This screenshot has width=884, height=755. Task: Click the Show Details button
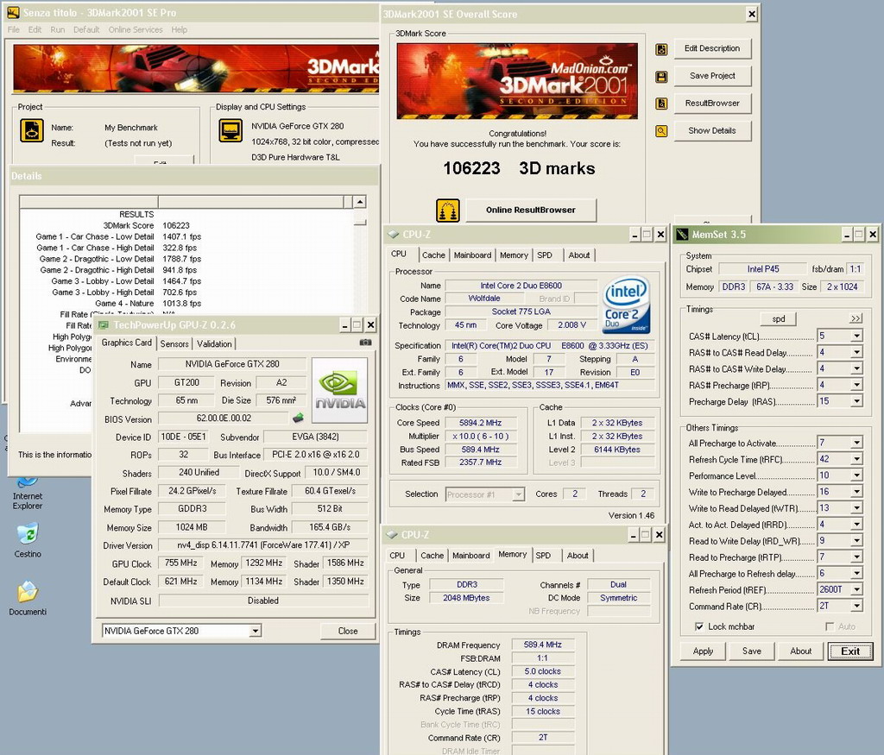[712, 130]
